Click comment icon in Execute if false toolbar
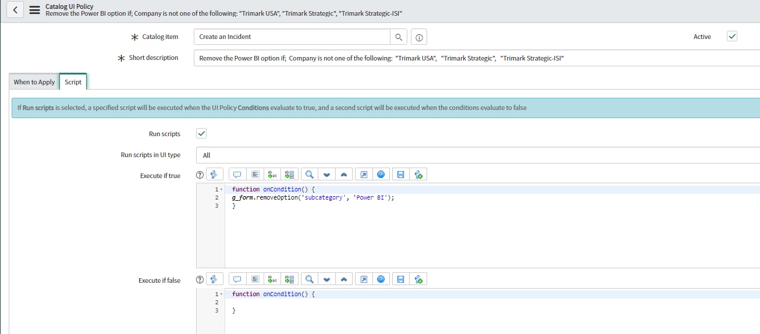 click(237, 279)
